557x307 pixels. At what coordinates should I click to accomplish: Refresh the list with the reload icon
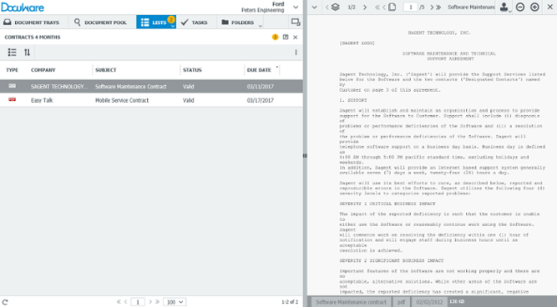[5, 302]
